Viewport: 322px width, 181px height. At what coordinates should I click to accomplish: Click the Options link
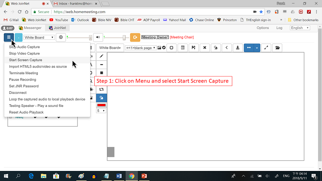coord(262,28)
